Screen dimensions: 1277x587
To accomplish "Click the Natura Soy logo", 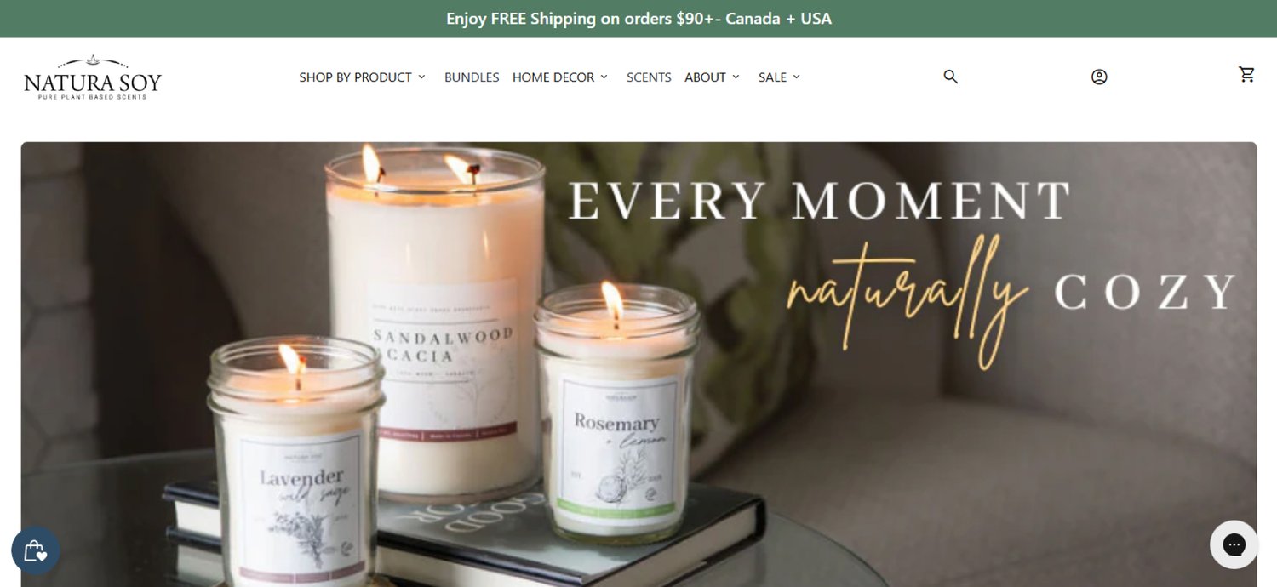I will click(x=93, y=78).
